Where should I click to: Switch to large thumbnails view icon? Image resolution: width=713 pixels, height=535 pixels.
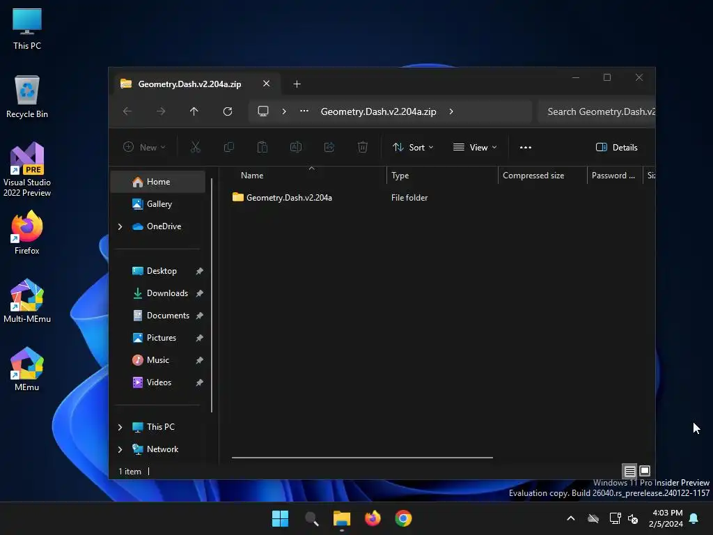tap(645, 471)
